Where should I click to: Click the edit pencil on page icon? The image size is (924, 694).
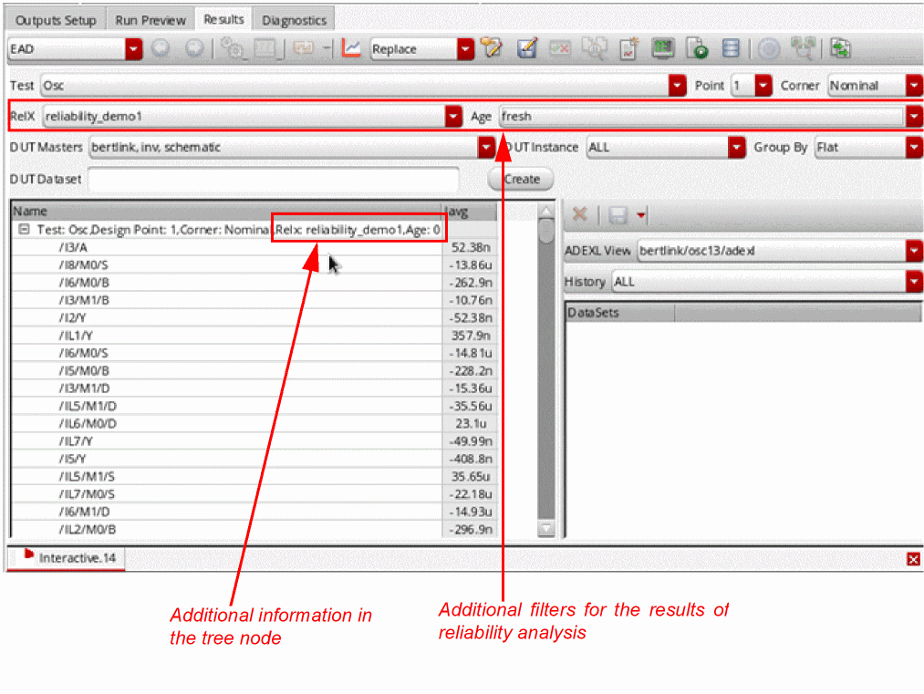(527, 48)
